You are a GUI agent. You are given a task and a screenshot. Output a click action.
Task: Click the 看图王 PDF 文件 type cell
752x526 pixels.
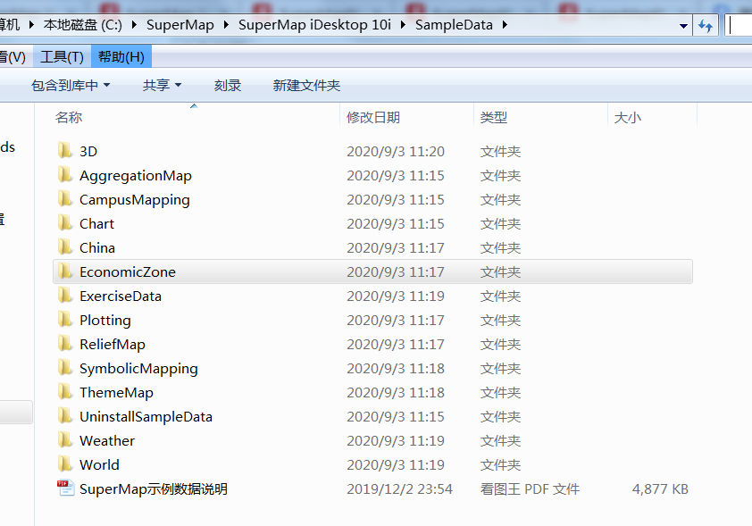(530, 488)
